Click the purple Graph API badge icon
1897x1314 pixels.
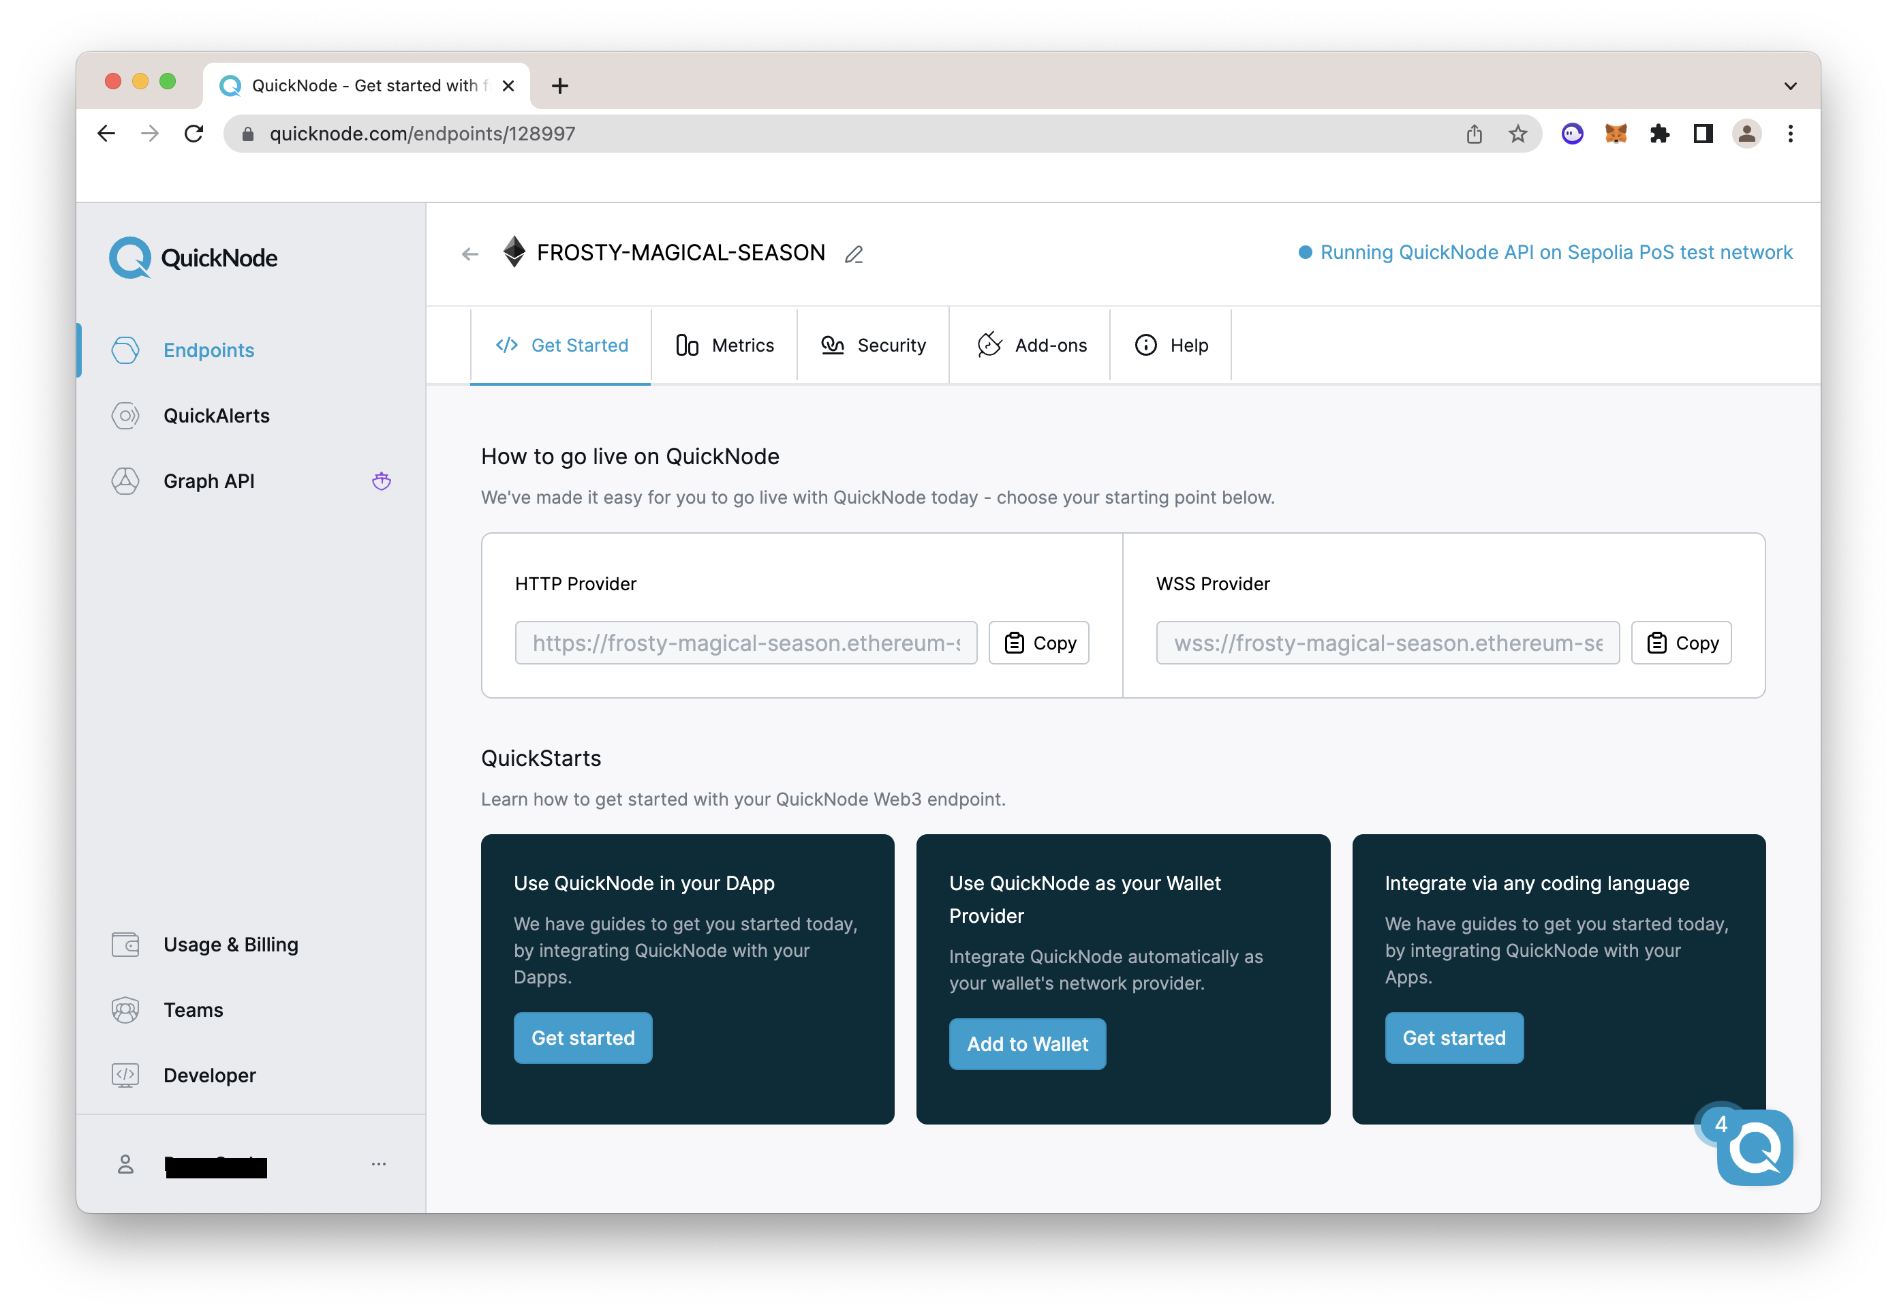[381, 480]
